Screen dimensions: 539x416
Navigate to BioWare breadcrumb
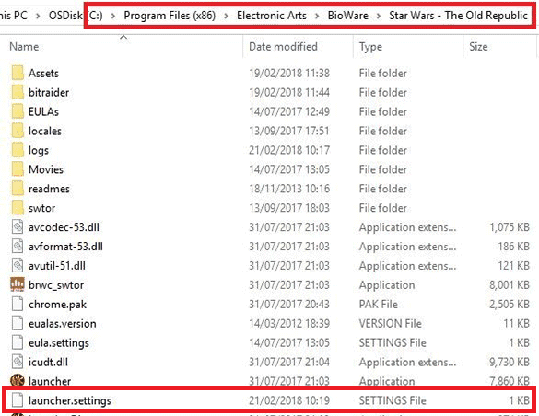coord(348,16)
